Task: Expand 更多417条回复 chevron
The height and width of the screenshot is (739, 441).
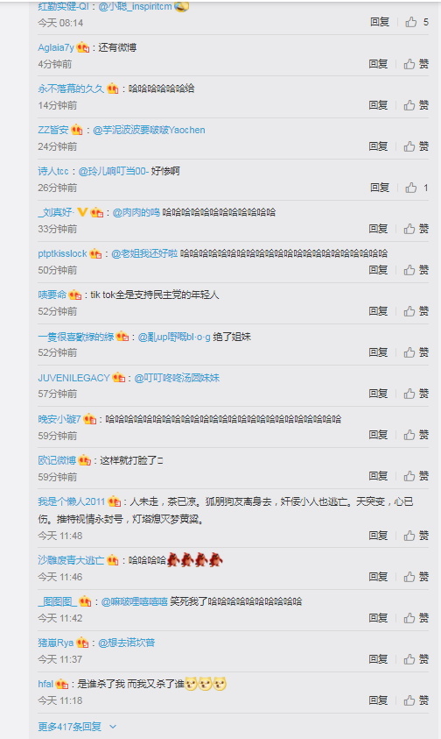Action: [113, 727]
